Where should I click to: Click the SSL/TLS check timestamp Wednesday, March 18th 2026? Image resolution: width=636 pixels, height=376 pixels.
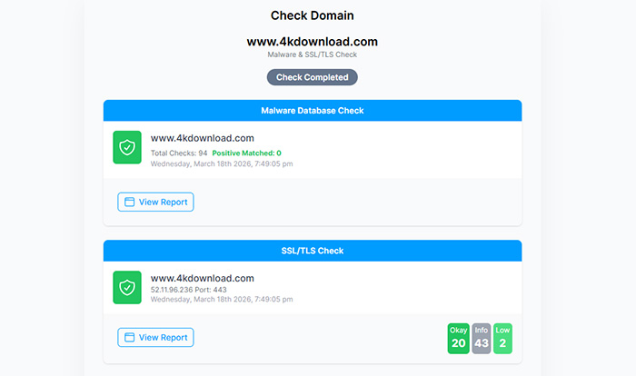pyautogui.click(x=222, y=300)
